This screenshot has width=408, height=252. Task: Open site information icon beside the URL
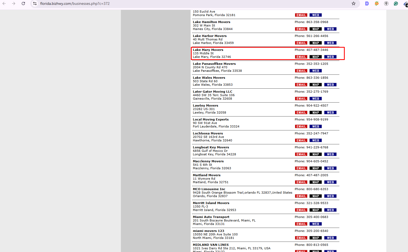pos(35,3)
